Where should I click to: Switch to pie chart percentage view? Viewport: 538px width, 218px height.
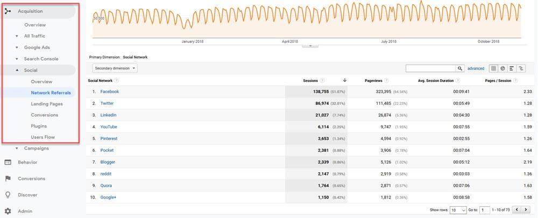[503, 68]
